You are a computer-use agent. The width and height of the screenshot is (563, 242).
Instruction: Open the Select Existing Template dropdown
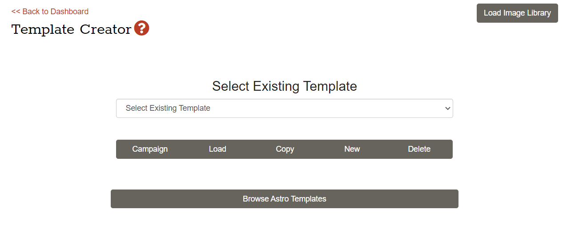click(x=284, y=109)
